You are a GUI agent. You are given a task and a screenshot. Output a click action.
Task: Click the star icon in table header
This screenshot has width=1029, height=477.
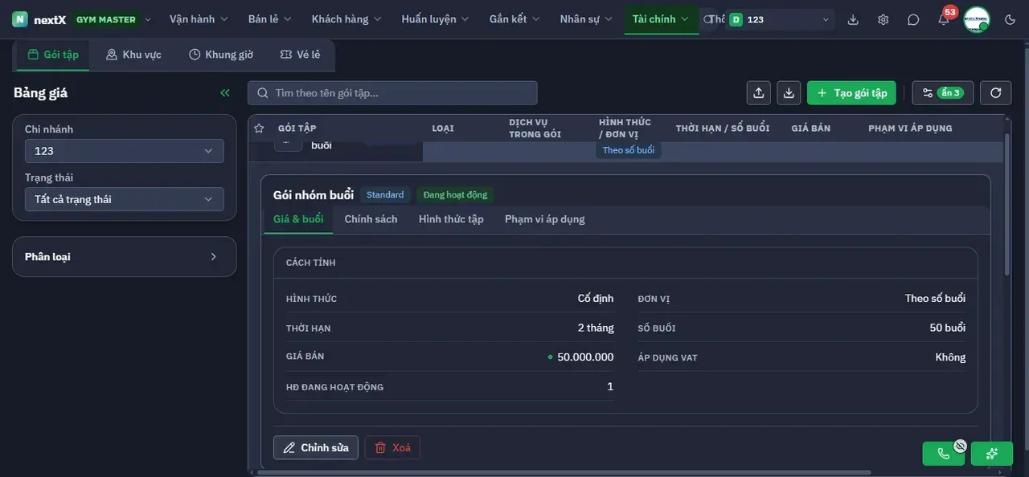tap(259, 128)
